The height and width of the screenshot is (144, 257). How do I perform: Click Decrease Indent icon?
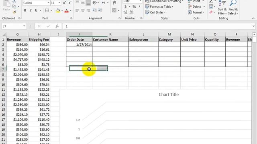pyautogui.click(x=95, y=11)
